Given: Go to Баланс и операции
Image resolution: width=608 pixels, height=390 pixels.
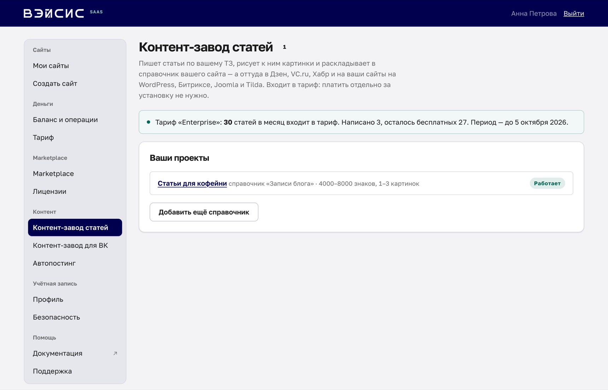Looking at the screenshot, I should click(x=75, y=120).
